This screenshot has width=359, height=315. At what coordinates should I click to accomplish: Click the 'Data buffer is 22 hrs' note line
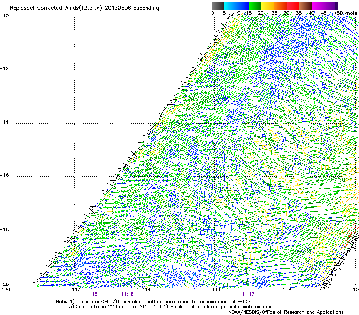(x=171, y=307)
